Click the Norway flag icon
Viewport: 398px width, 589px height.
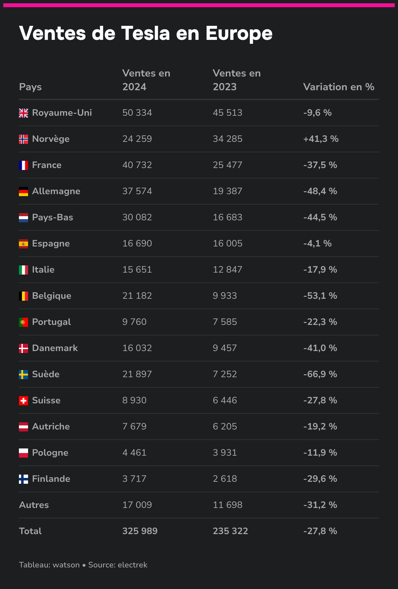click(23, 139)
